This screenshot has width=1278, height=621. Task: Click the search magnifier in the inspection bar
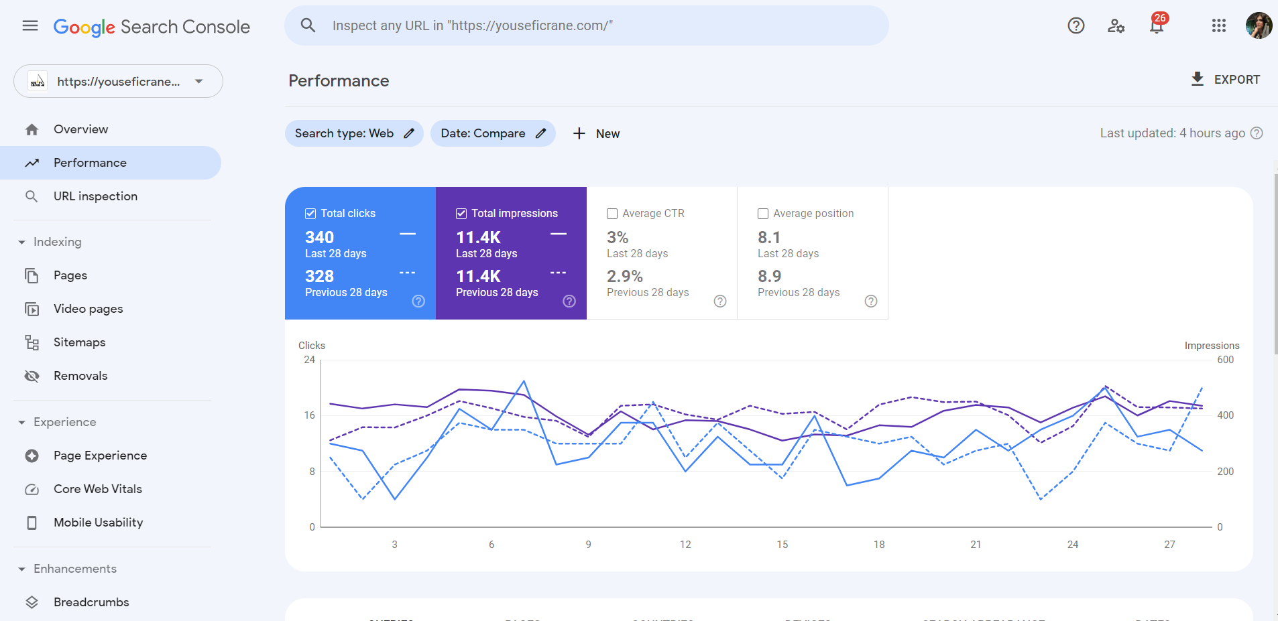click(308, 25)
